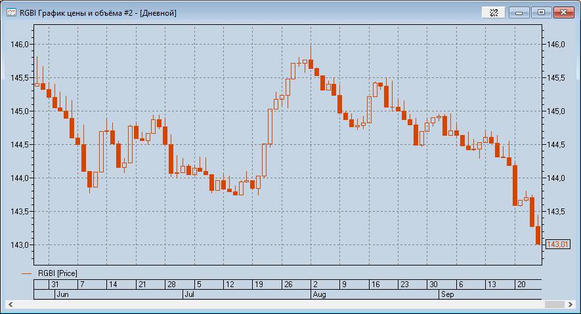
Task: Click the 143,5 value on the right price axis
Action: click(556, 212)
